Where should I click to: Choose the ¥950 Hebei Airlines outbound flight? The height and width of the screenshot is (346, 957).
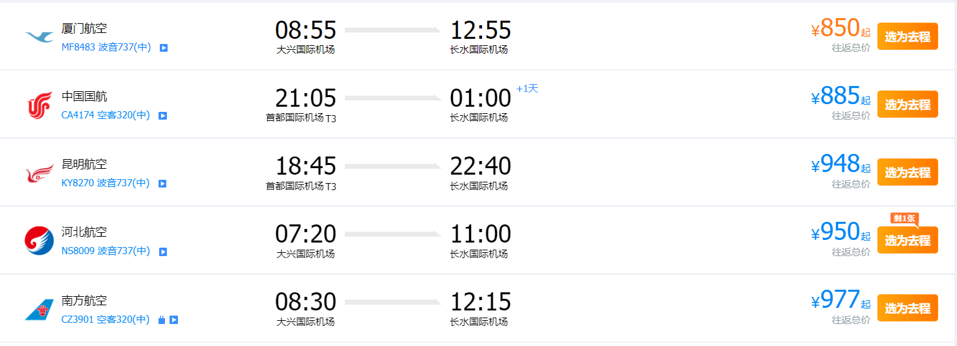point(907,240)
